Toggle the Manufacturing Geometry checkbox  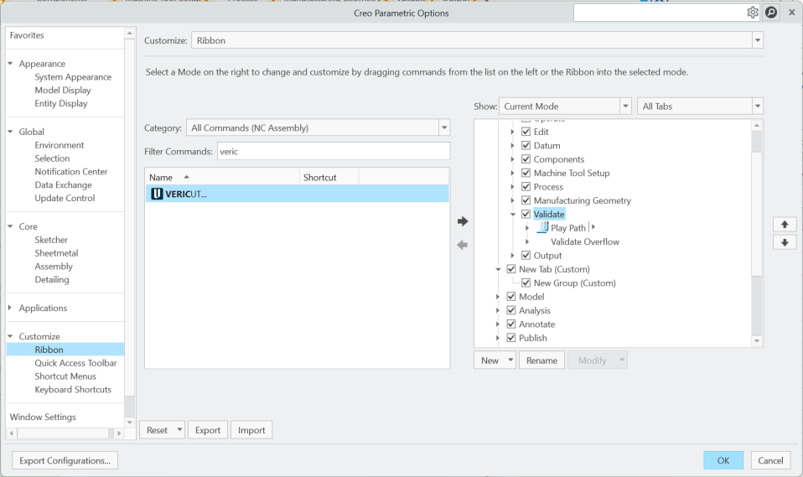[526, 200]
